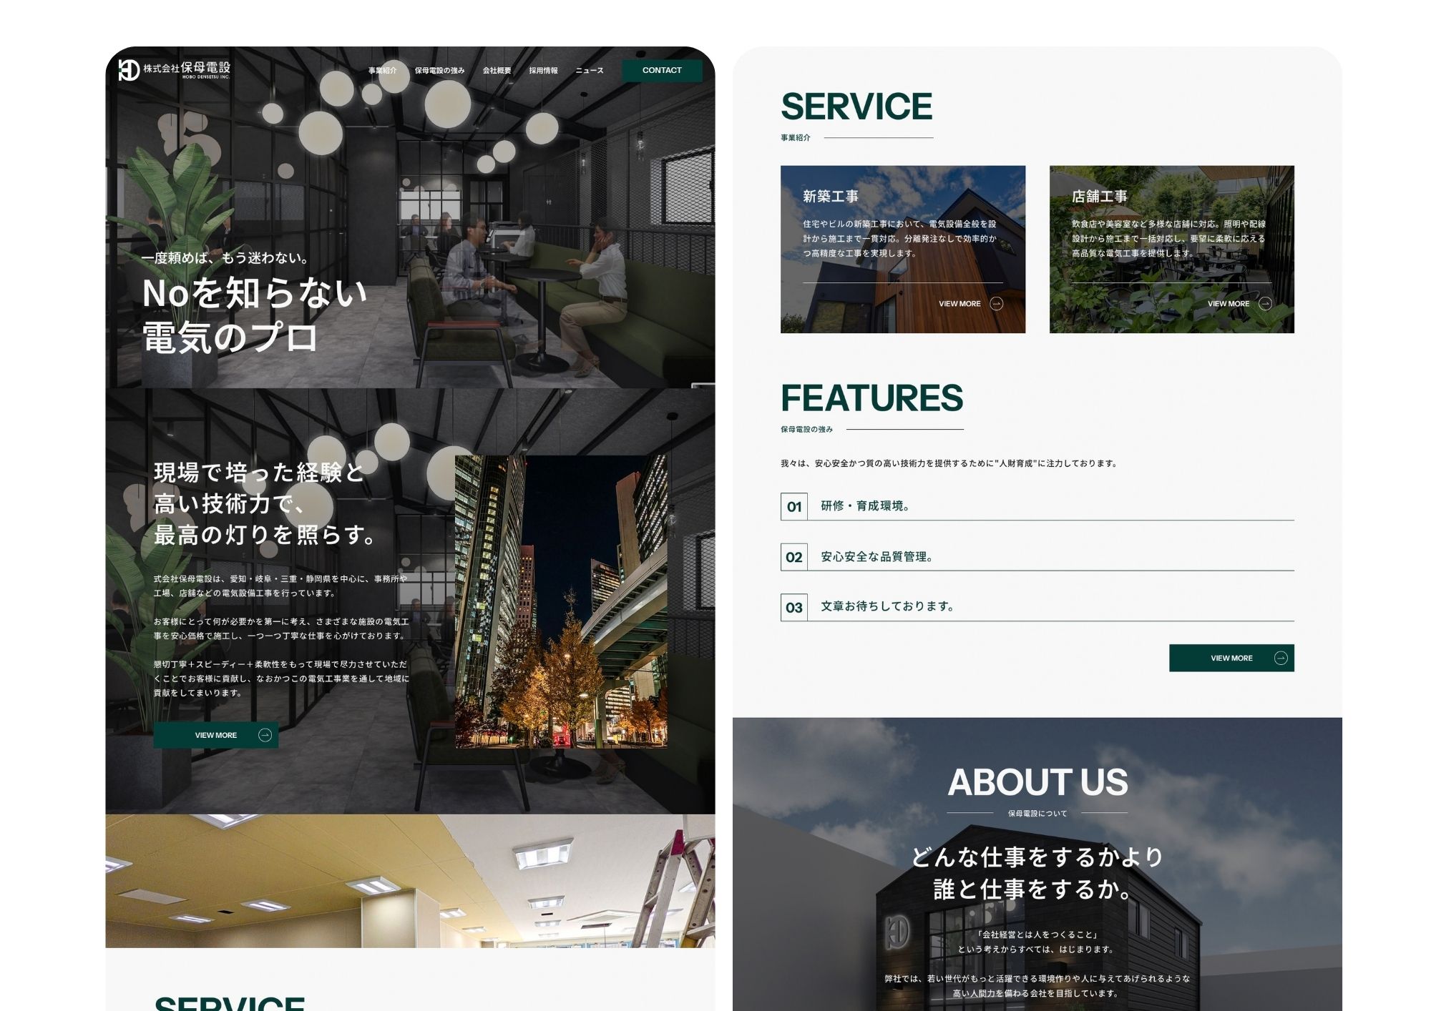1431x1011 pixels.
Task: Click VIEW MORE arrow icon on 店舗工事 card
Action: (1265, 304)
